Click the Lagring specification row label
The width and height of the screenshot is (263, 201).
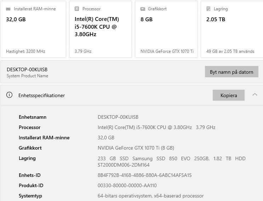27,158
